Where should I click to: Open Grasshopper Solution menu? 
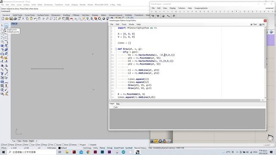[182, 8]
